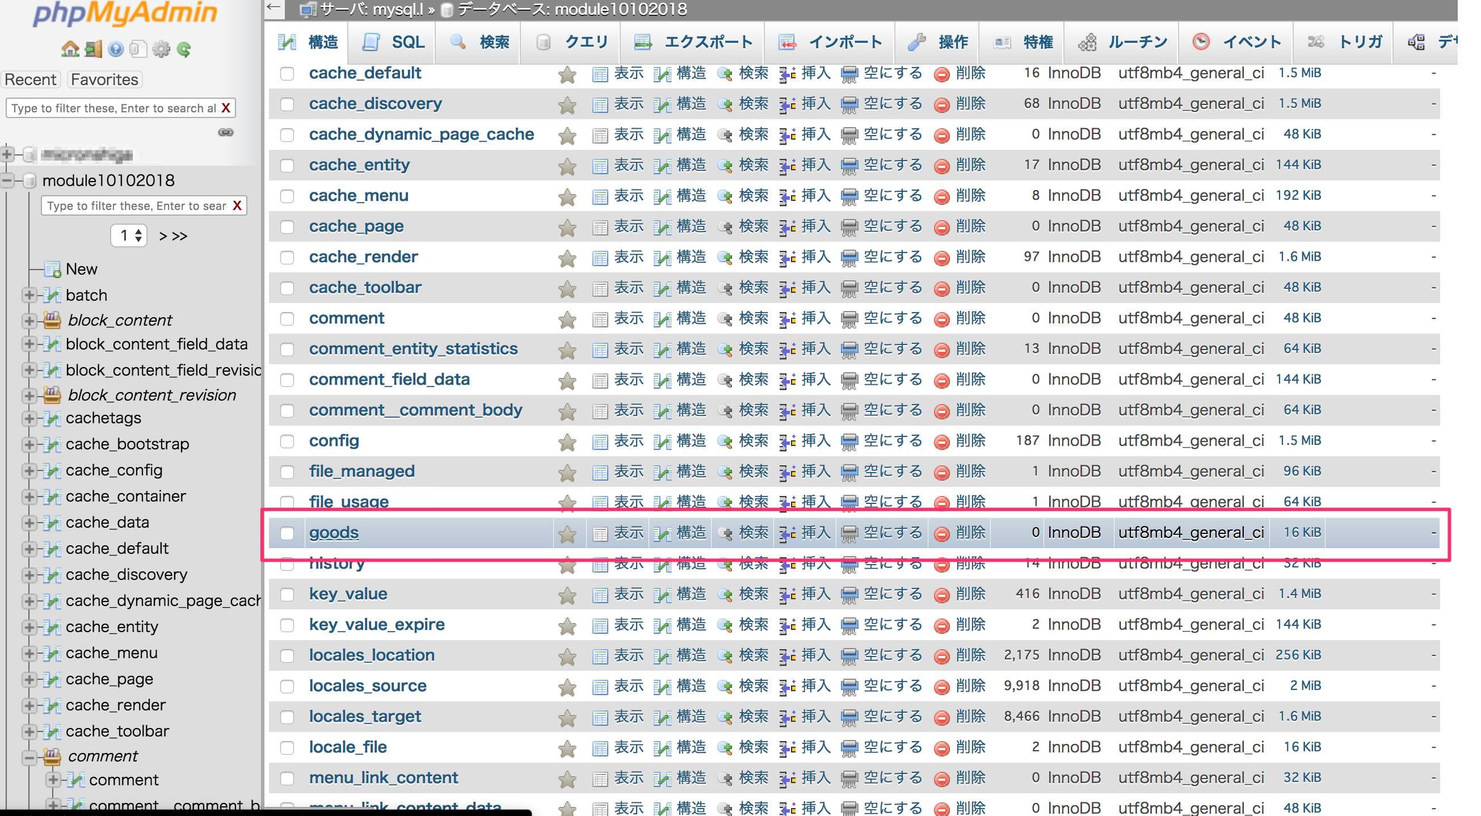Click the chain link icon in sidebar
This screenshot has width=1481, height=816.
[225, 132]
